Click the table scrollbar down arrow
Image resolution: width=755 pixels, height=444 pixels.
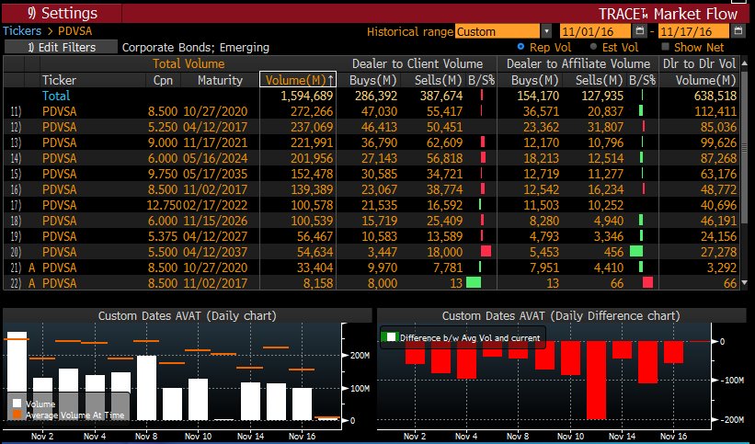(x=746, y=283)
